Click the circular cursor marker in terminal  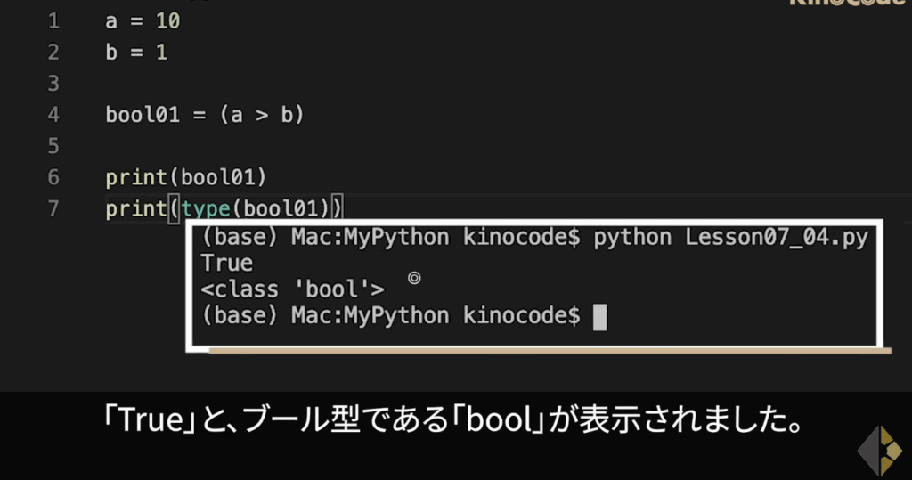414,278
